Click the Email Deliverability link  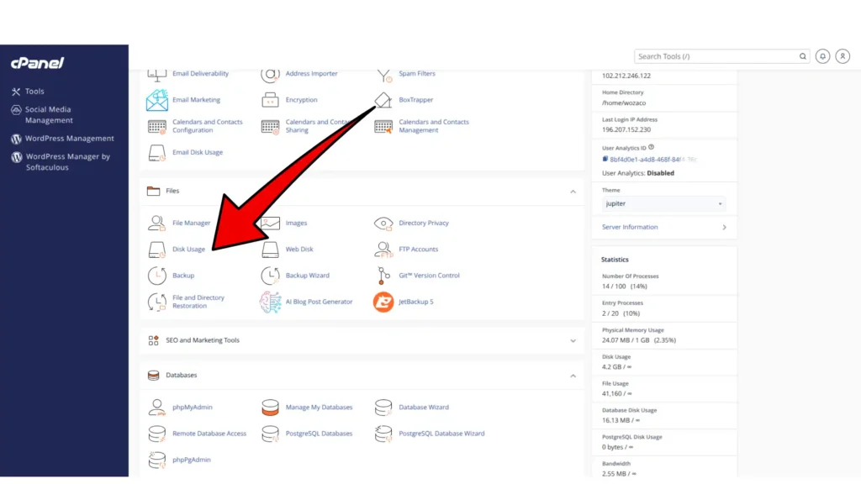click(x=200, y=74)
